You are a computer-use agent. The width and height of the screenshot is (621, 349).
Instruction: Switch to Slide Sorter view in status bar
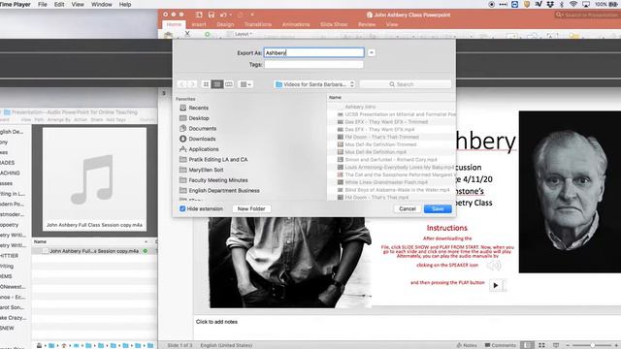point(541,345)
